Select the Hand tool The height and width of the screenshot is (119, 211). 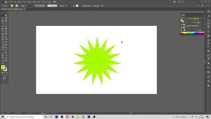pyautogui.click(x=6, y=60)
